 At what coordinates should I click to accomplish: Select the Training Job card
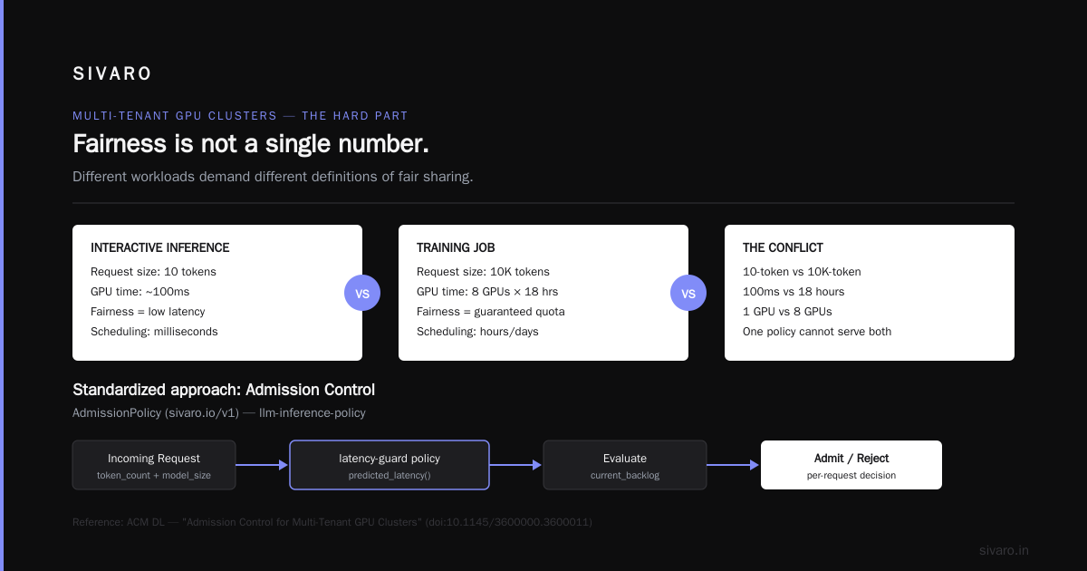543,293
